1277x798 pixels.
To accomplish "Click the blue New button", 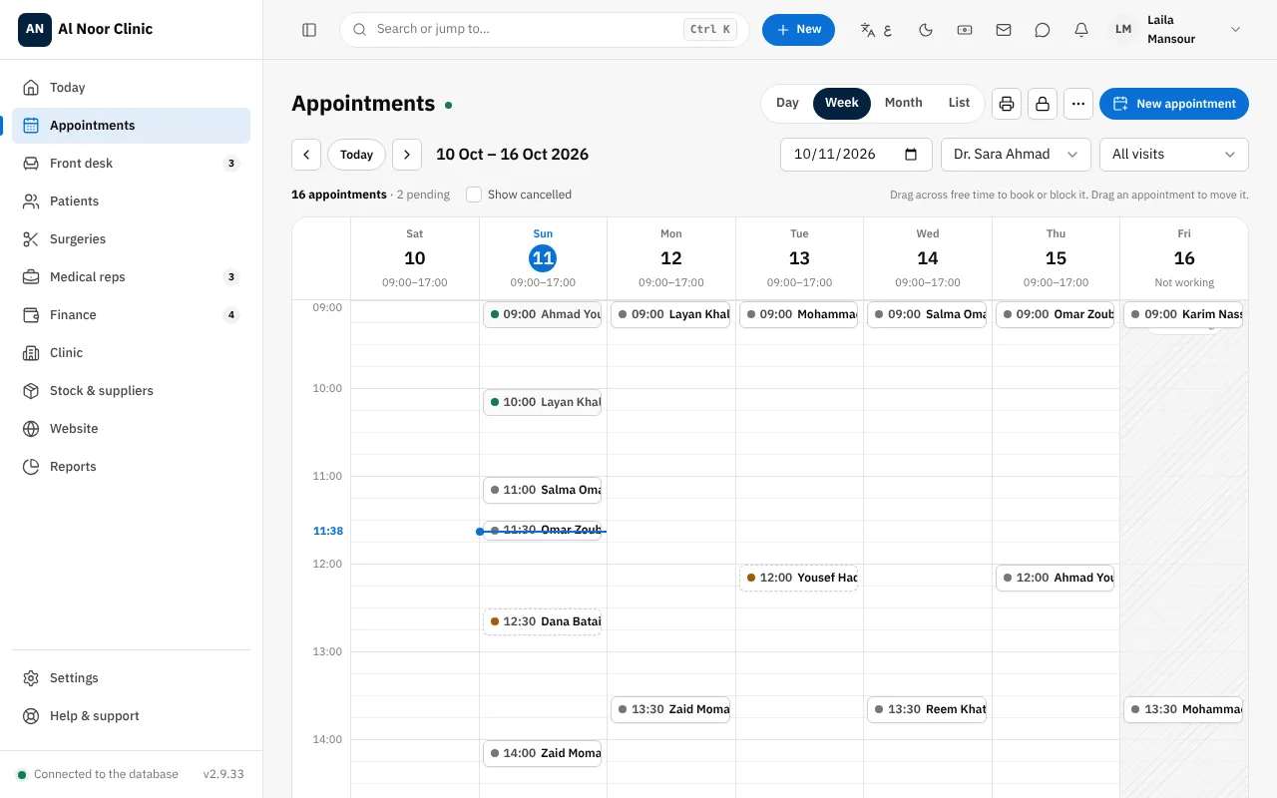I will tap(798, 30).
